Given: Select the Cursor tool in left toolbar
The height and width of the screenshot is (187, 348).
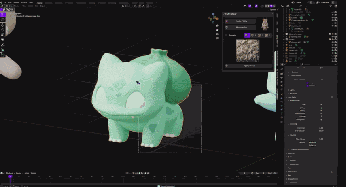Looking at the screenshot, I should click(3, 20).
